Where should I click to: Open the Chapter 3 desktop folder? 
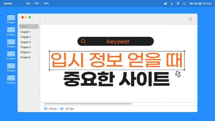pos(11,42)
